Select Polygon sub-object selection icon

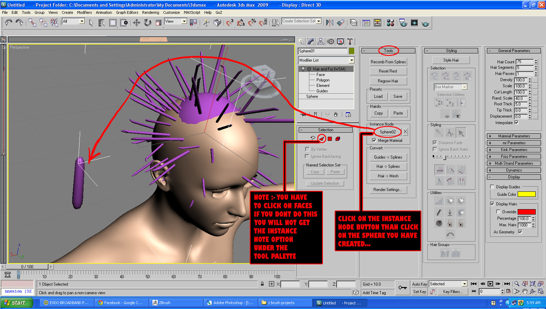pyautogui.click(x=330, y=139)
